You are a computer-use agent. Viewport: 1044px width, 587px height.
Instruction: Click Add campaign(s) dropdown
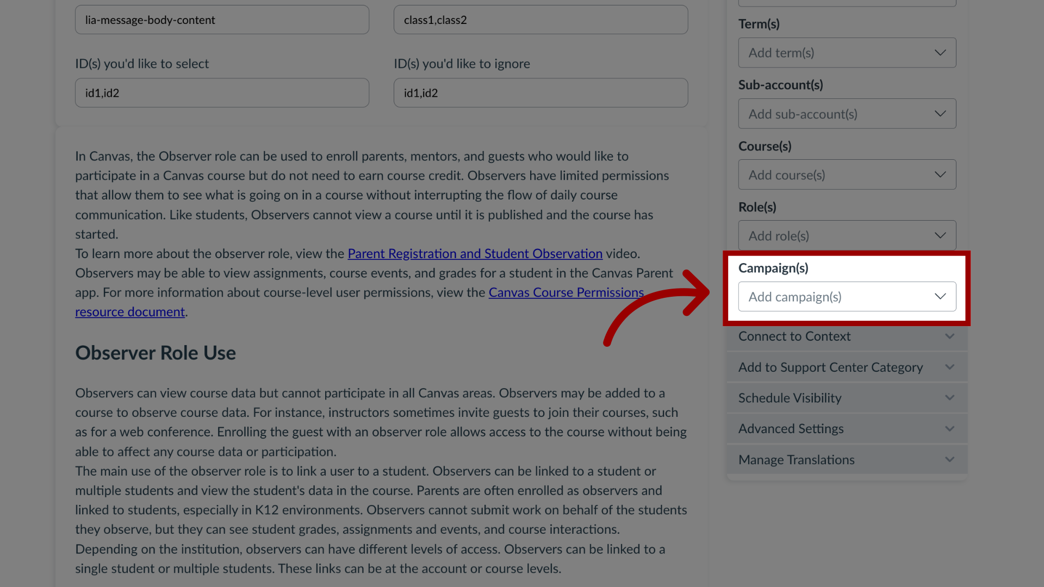pos(847,296)
